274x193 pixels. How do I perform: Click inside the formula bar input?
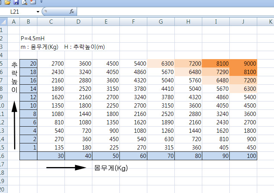(x=175, y=12)
